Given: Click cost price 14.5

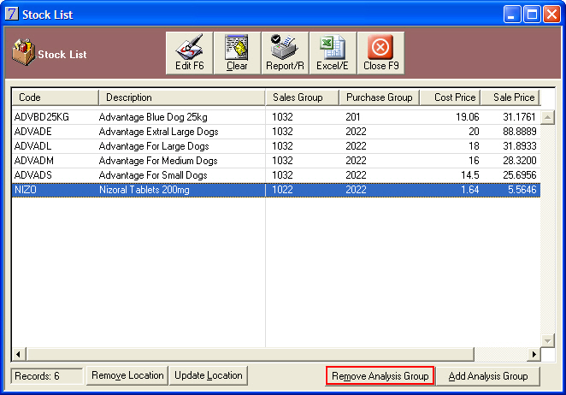Looking at the screenshot, I should [x=470, y=175].
